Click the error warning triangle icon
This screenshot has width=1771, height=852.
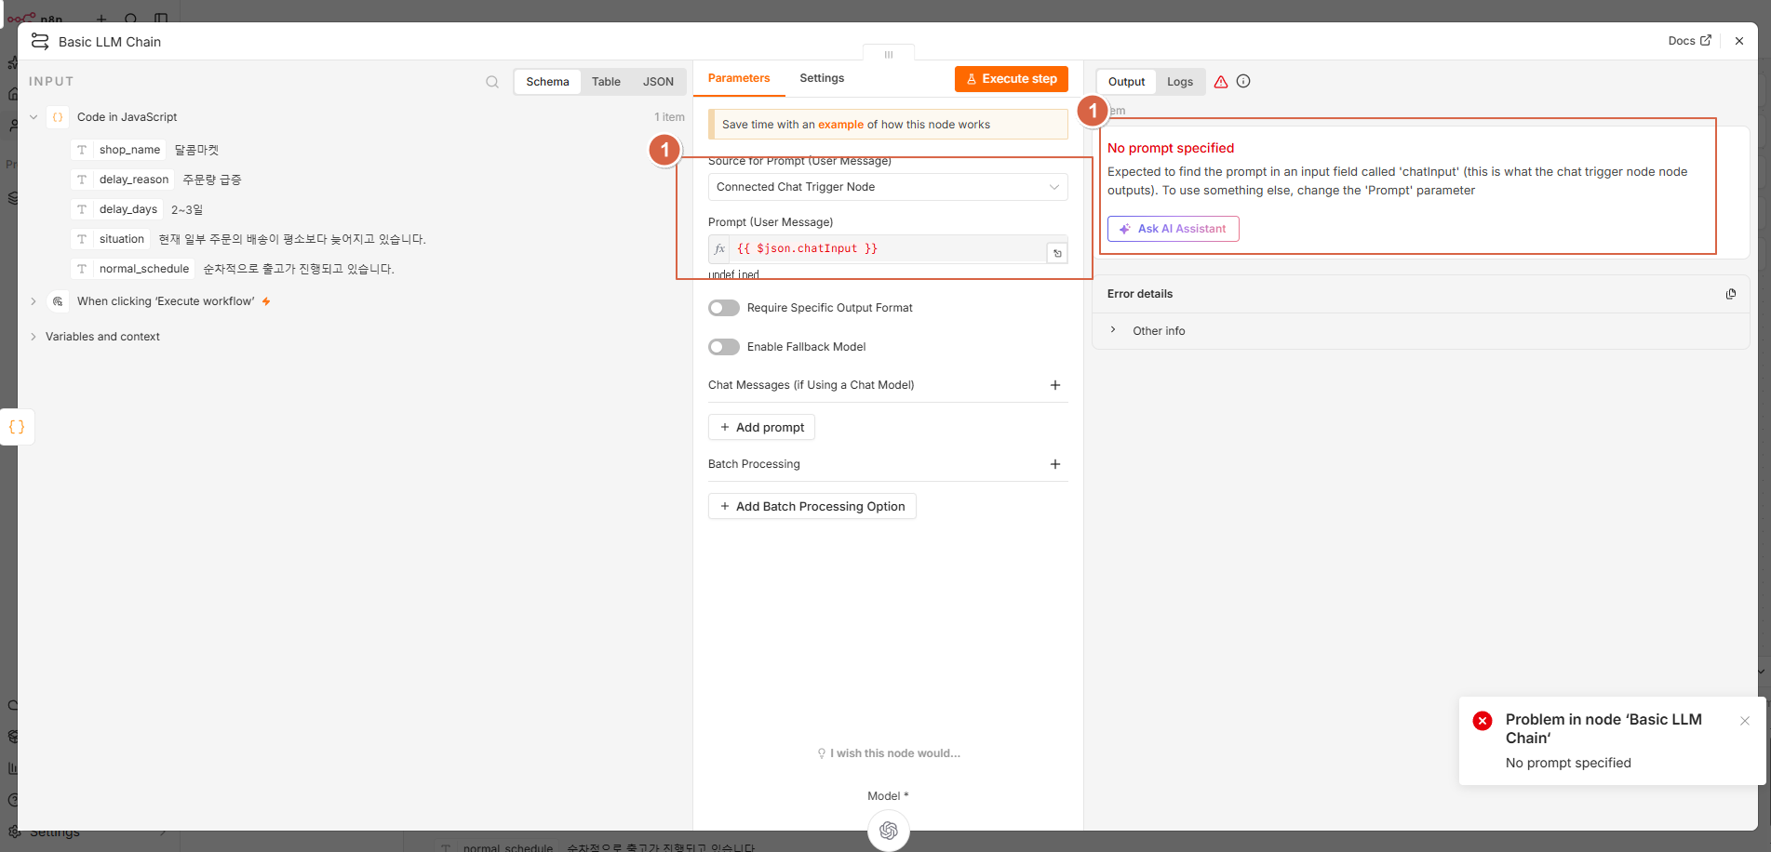click(x=1221, y=82)
